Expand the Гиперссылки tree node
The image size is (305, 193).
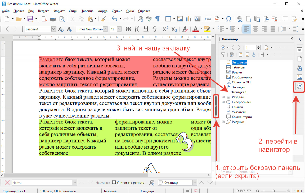pyautogui.click(x=223, y=102)
